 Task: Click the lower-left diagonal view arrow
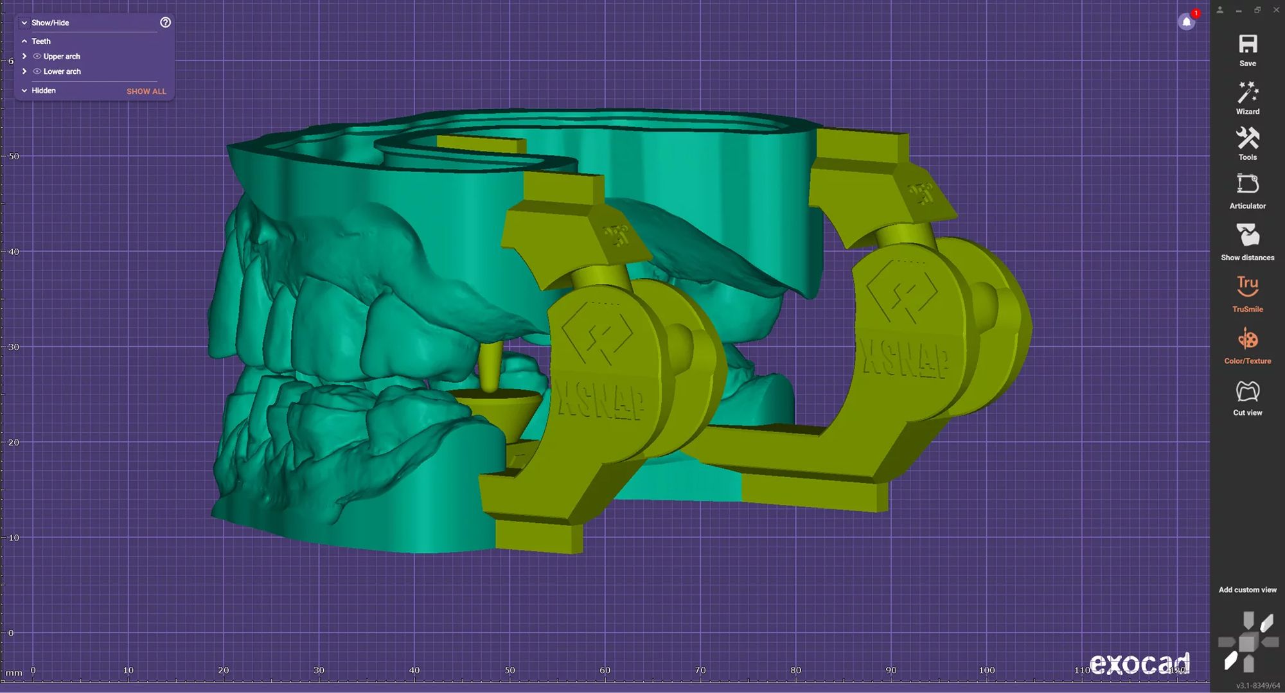tap(1230, 661)
